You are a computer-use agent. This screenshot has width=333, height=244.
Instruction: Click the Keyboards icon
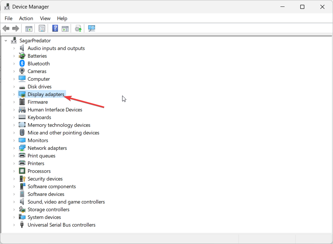pos(22,117)
